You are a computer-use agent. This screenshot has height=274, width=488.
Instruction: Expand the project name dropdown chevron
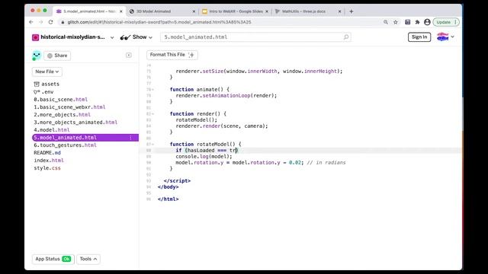click(x=112, y=37)
